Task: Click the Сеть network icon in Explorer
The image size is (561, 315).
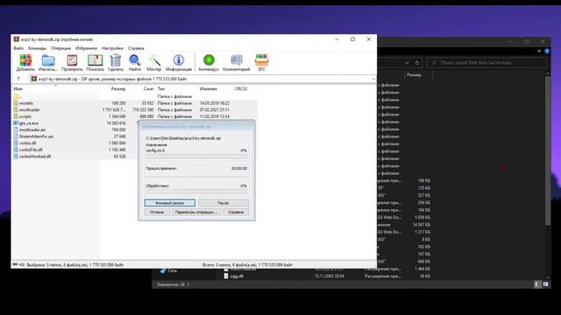Action: point(163,270)
